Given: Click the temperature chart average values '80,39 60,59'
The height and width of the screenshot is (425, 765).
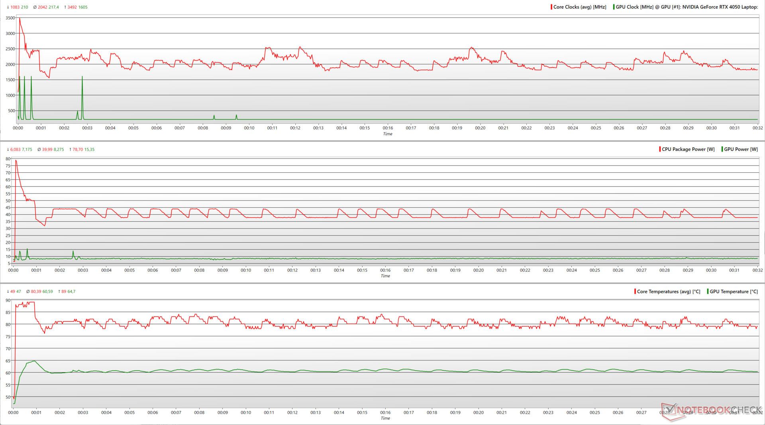Looking at the screenshot, I should [42, 292].
